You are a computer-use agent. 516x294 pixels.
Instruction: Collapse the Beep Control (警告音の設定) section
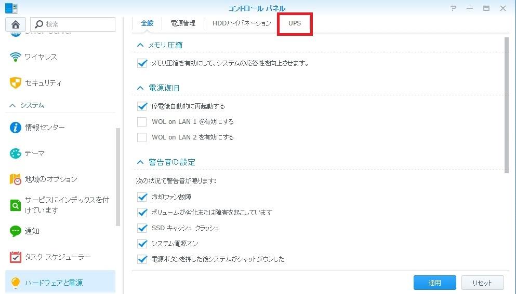click(140, 162)
